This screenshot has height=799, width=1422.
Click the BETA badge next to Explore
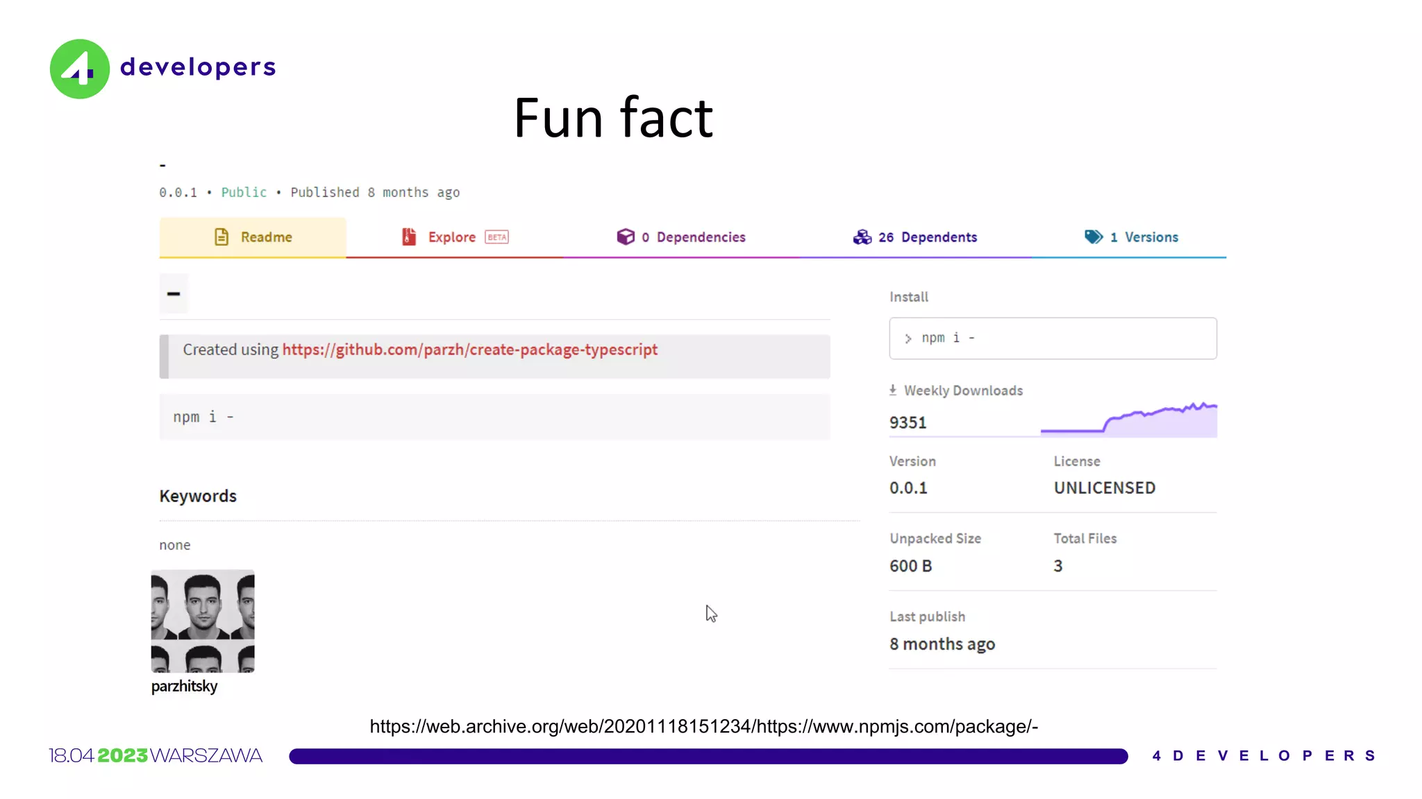click(496, 237)
